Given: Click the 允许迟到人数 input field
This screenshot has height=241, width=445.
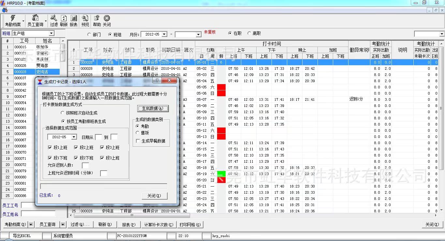Looking at the screenshot, I should coord(85,165).
